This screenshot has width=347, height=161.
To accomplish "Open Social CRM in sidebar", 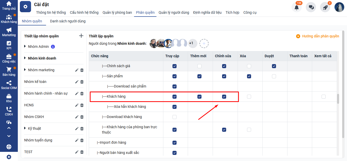I will [9, 85].
